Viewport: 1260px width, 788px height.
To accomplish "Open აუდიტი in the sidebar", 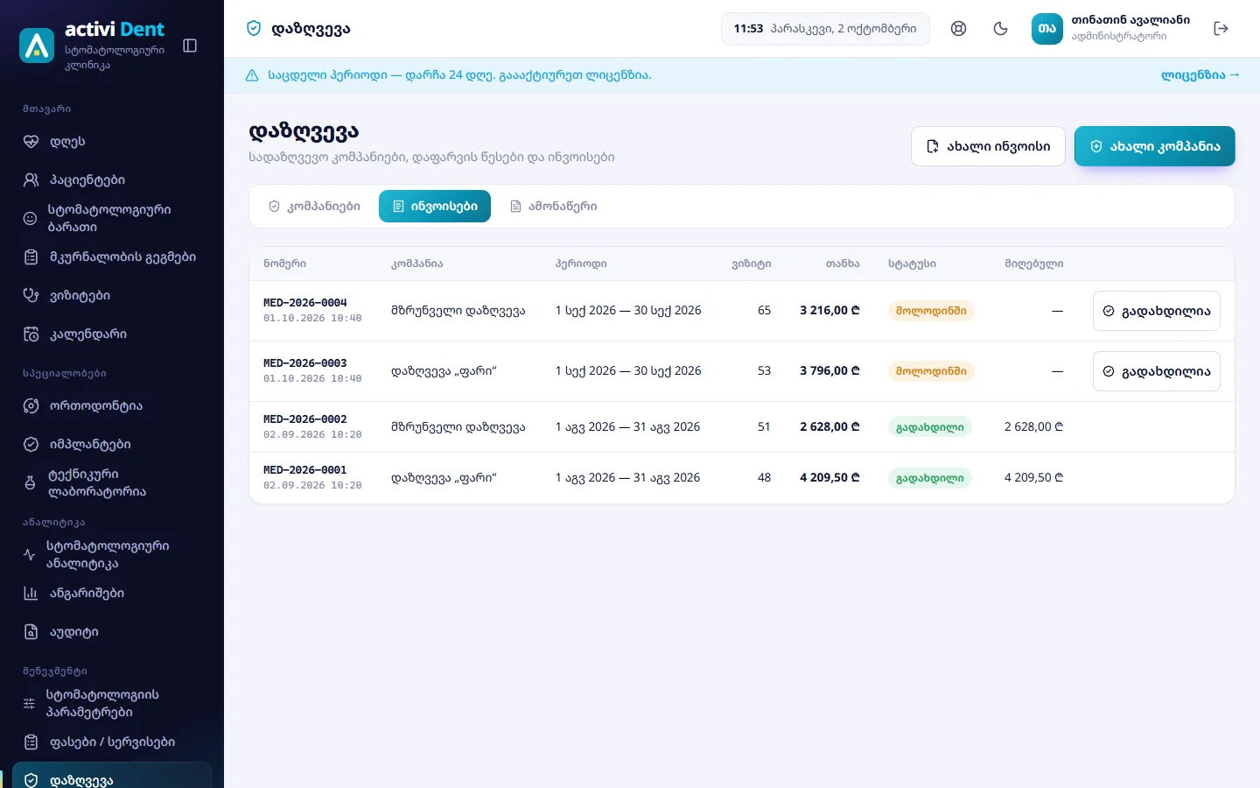I will (112, 632).
